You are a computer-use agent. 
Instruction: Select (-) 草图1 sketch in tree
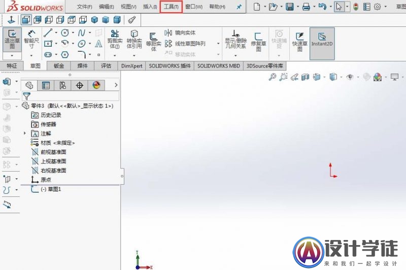click(x=46, y=189)
